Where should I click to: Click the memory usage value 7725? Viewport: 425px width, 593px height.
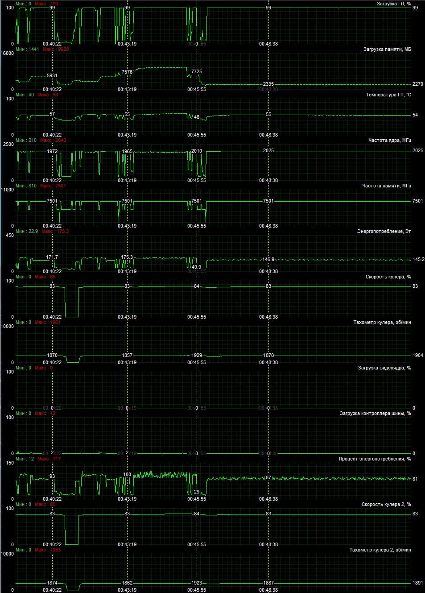coord(197,71)
